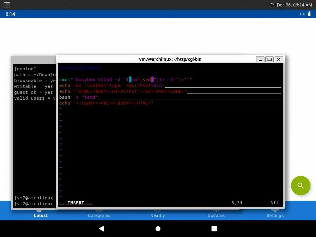Click the last [vm7@archlinux prompt line
The image size is (316, 237).
tap(34, 204)
